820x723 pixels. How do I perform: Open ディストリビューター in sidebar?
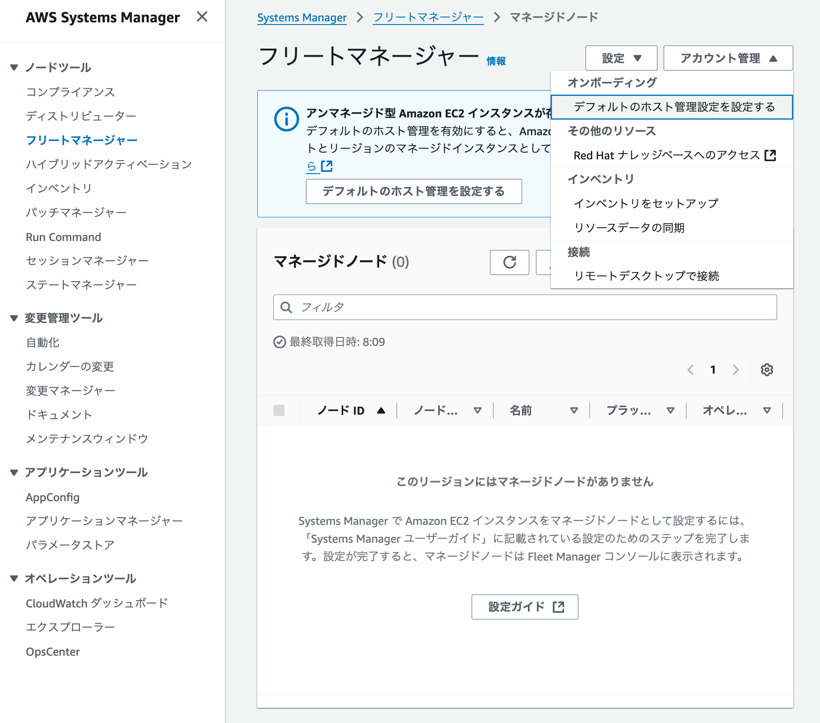(x=81, y=116)
